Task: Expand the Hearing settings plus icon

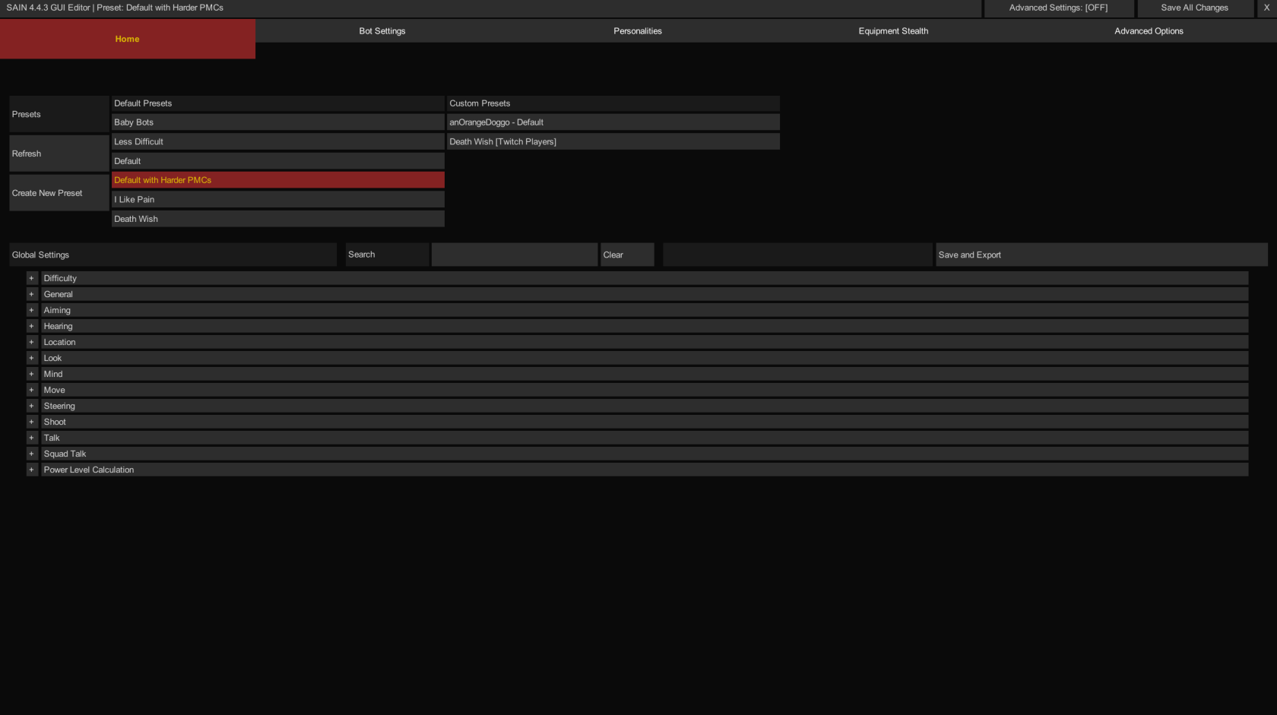Action: [x=31, y=326]
